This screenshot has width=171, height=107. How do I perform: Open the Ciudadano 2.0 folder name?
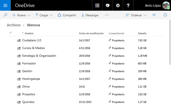(32, 40)
